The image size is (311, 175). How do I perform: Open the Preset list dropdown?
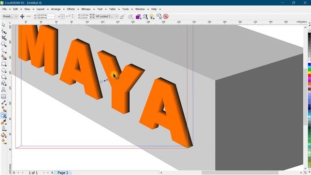pyautogui.click(x=10, y=17)
